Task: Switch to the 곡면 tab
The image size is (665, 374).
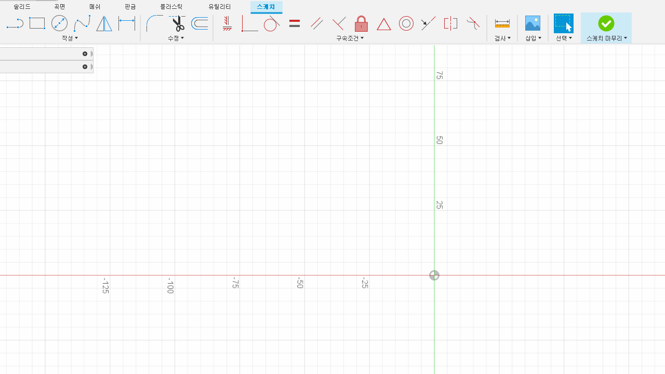Action: tap(60, 7)
